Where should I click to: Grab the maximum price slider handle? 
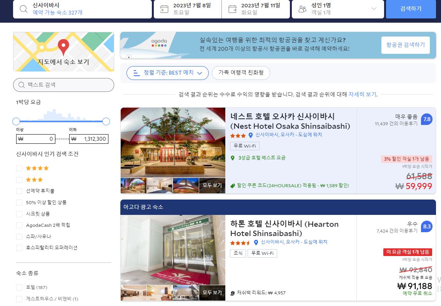[x=106, y=121]
